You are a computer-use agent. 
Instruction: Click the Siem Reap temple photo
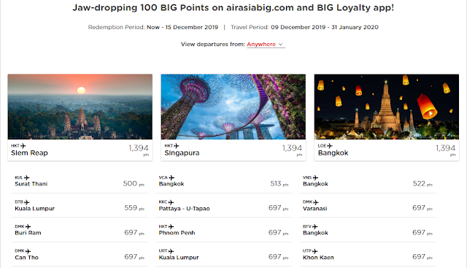[x=80, y=107]
